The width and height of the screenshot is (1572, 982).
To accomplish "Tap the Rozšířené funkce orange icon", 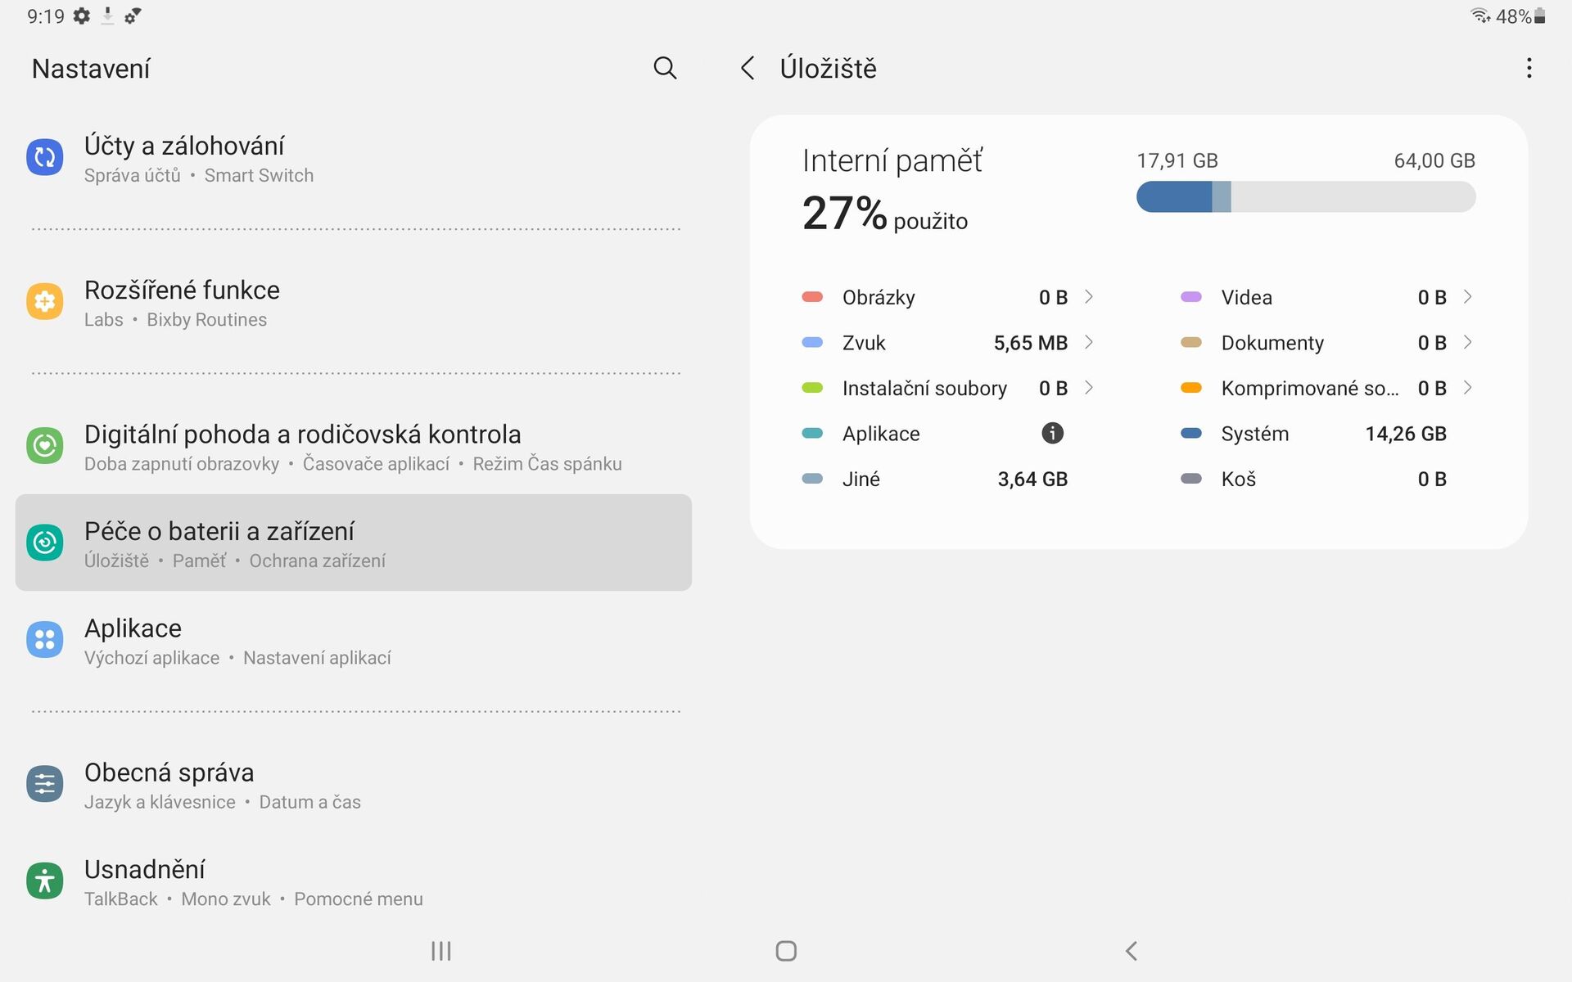I will 45,302.
